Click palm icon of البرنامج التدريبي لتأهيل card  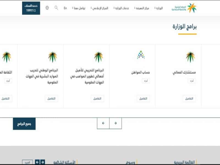click(98, 57)
